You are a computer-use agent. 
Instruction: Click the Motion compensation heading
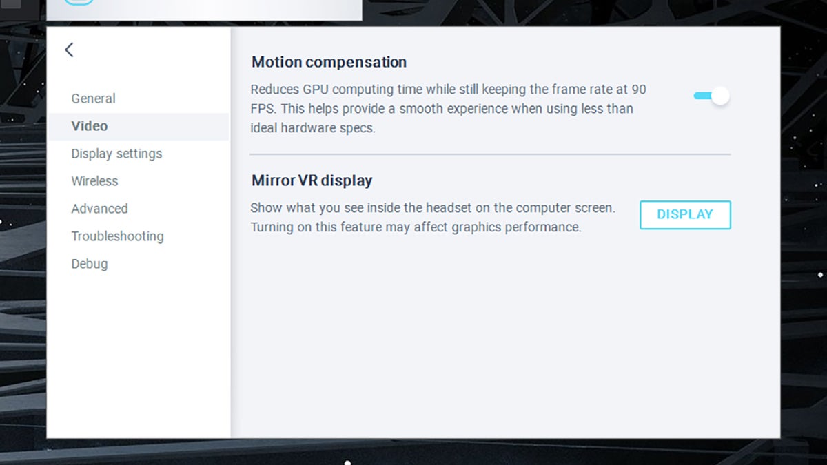329,62
